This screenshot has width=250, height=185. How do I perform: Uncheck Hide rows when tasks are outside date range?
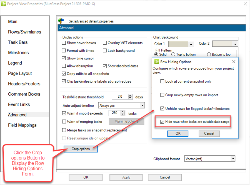click(162, 121)
